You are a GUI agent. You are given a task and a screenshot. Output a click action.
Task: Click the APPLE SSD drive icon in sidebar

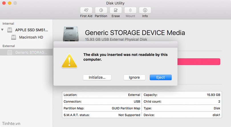[x=10, y=30]
